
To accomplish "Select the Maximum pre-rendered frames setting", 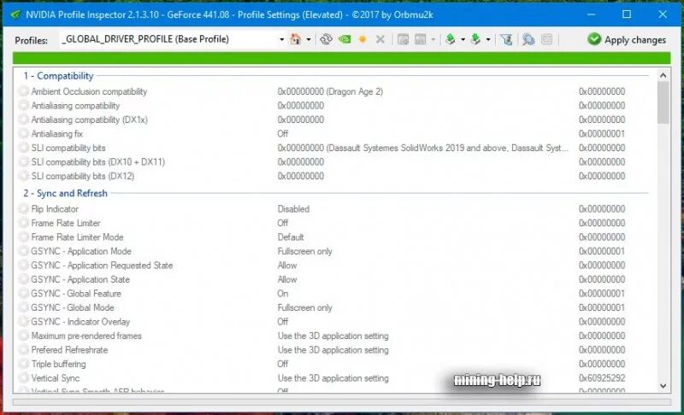I will (333, 336).
